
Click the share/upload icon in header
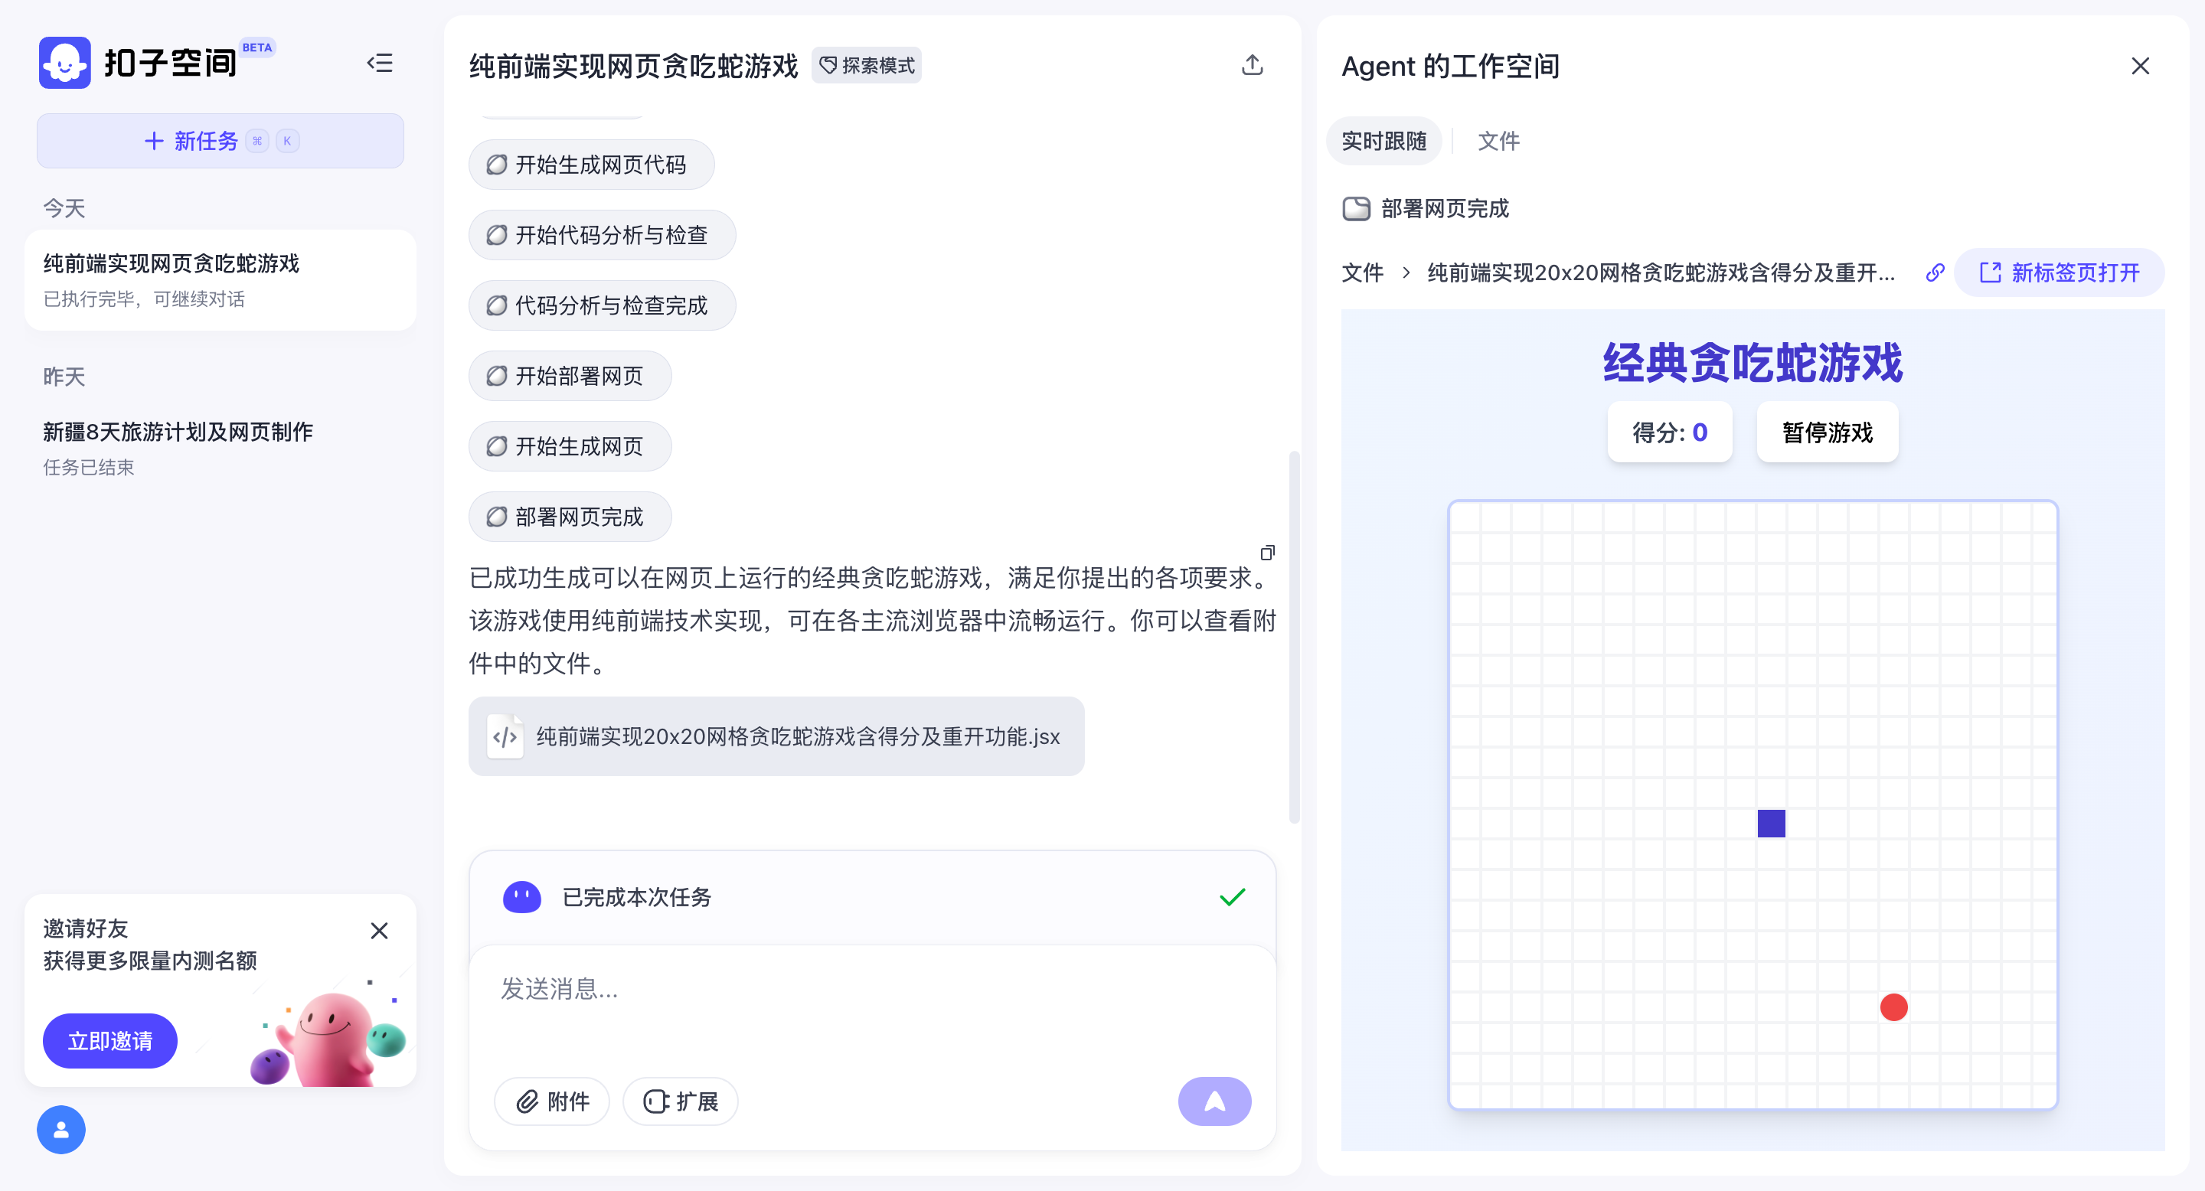[x=1252, y=65]
